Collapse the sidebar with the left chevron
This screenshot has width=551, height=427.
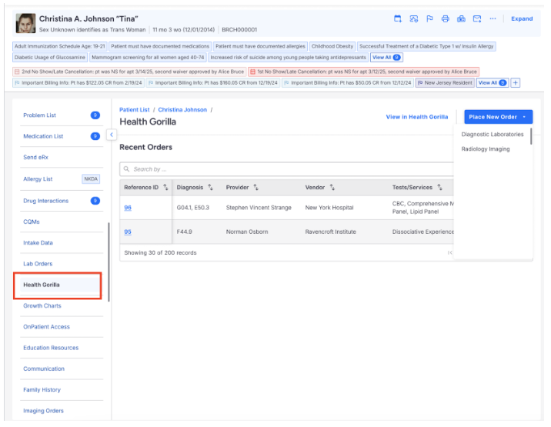112,135
